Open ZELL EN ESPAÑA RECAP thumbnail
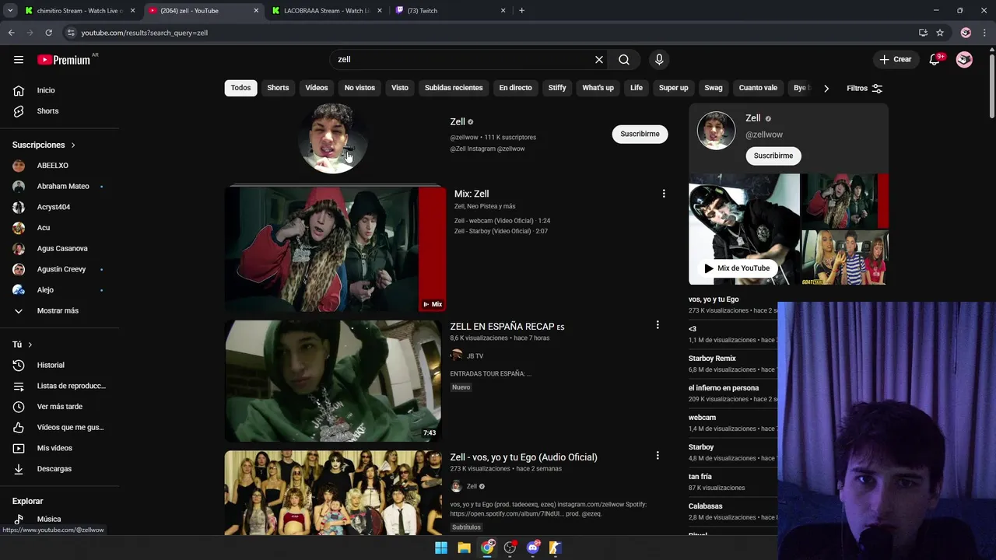 click(x=333, y=380)
